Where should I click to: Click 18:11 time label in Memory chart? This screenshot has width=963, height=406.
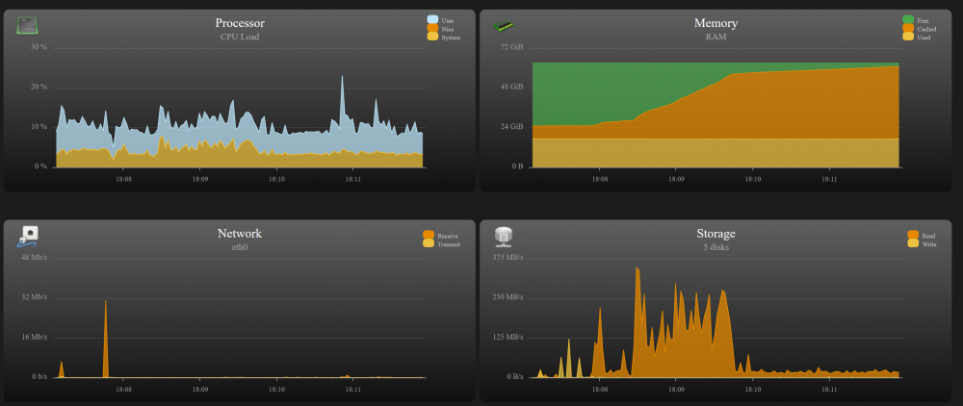pos(829,179)
